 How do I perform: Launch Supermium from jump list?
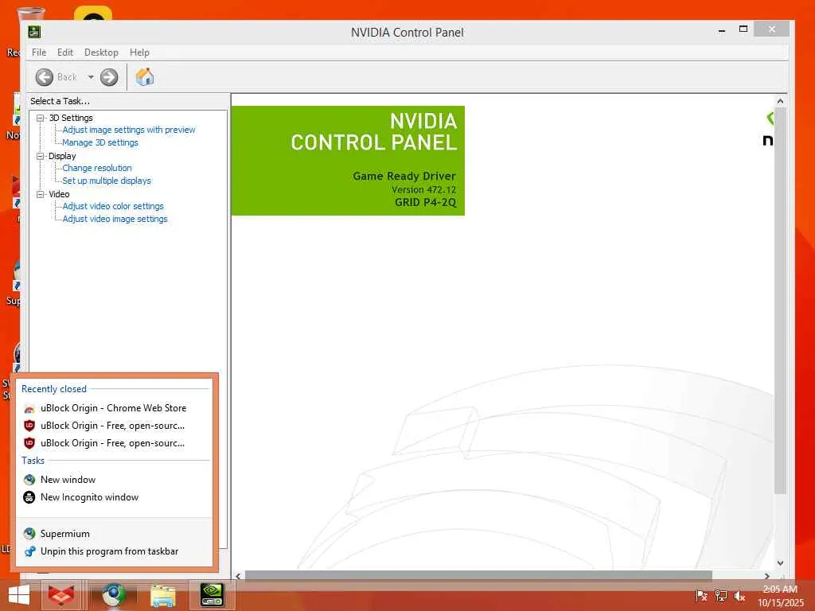[114, 534]
